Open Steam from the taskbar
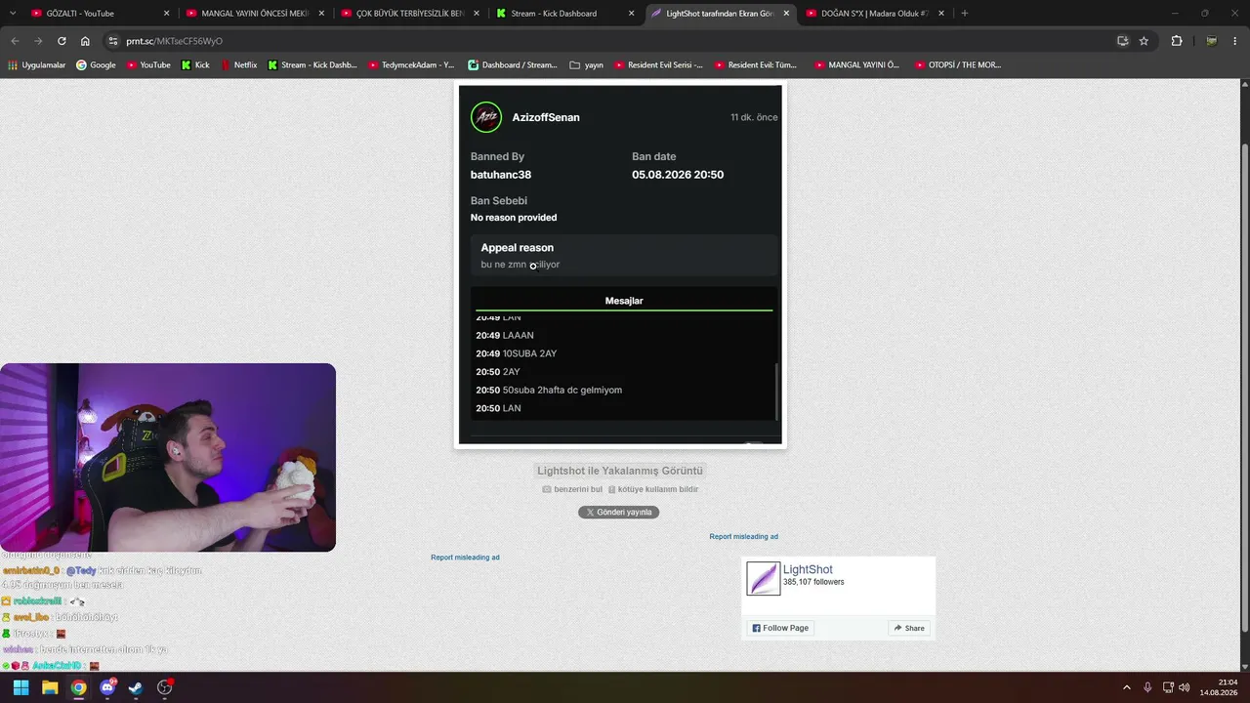Image resolution: width=1250 pixels, height=703 pixels. (136, 687)
